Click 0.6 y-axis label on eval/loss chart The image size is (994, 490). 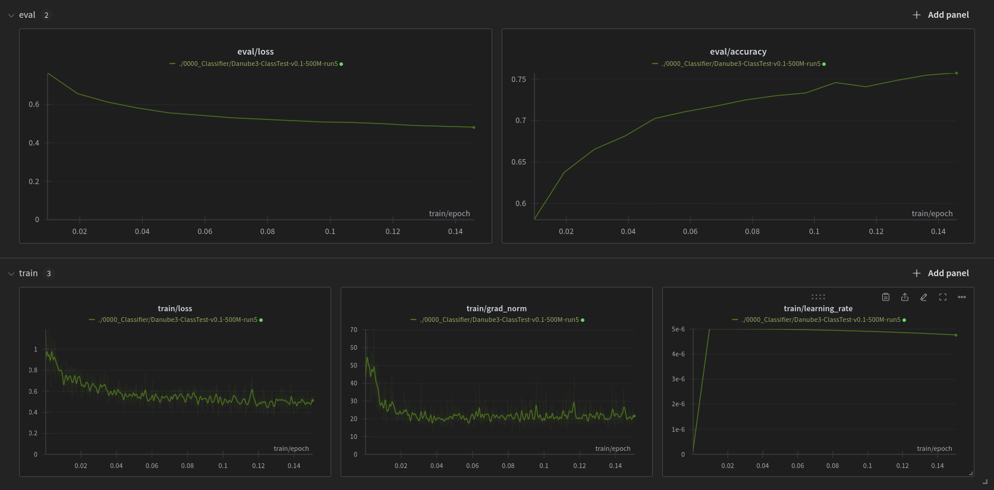coord(34,105)
